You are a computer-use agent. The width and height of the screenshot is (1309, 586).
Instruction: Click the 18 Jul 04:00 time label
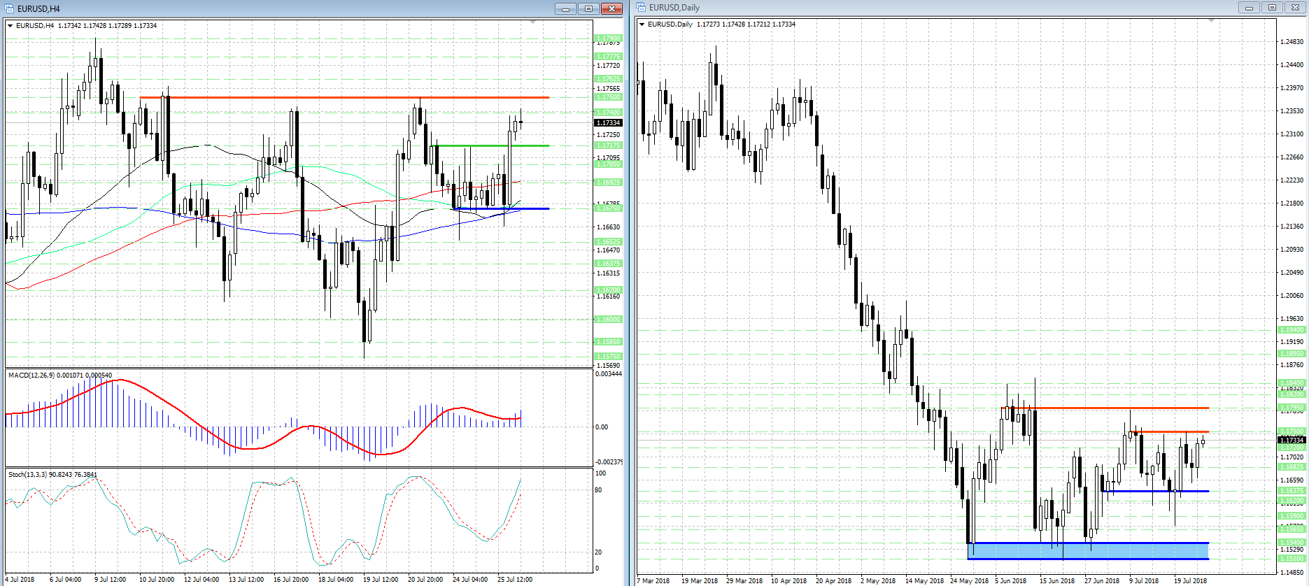click(x=336, y=580)
